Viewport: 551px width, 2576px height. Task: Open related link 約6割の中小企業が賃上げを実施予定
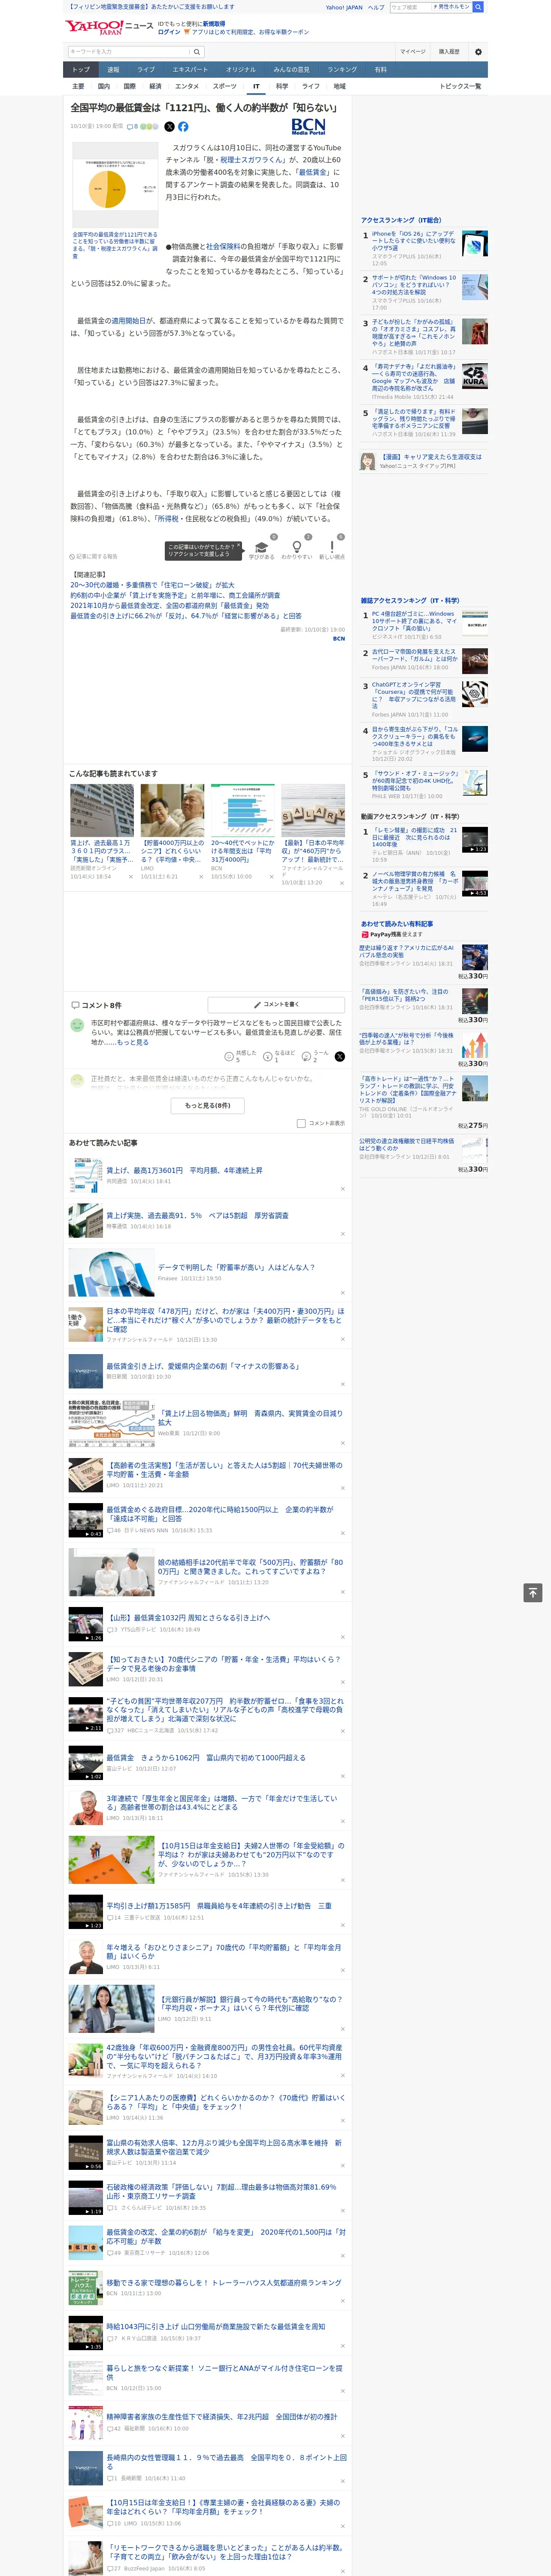coord(175,595)
